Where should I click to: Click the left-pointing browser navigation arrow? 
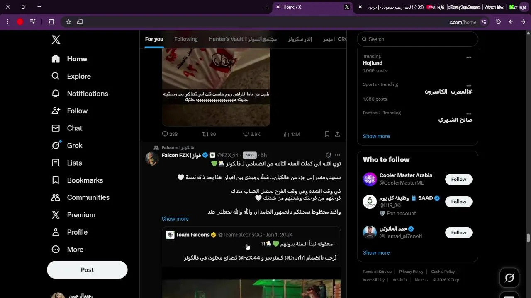[x=511, y=22]
